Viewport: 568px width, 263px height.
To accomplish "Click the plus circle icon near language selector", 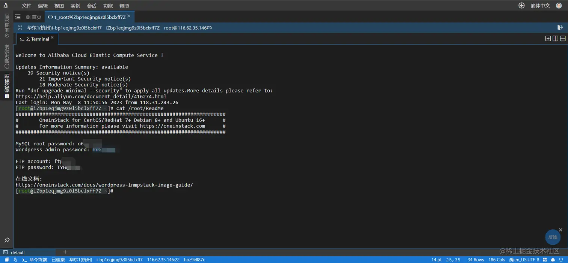I will point(521,6).
